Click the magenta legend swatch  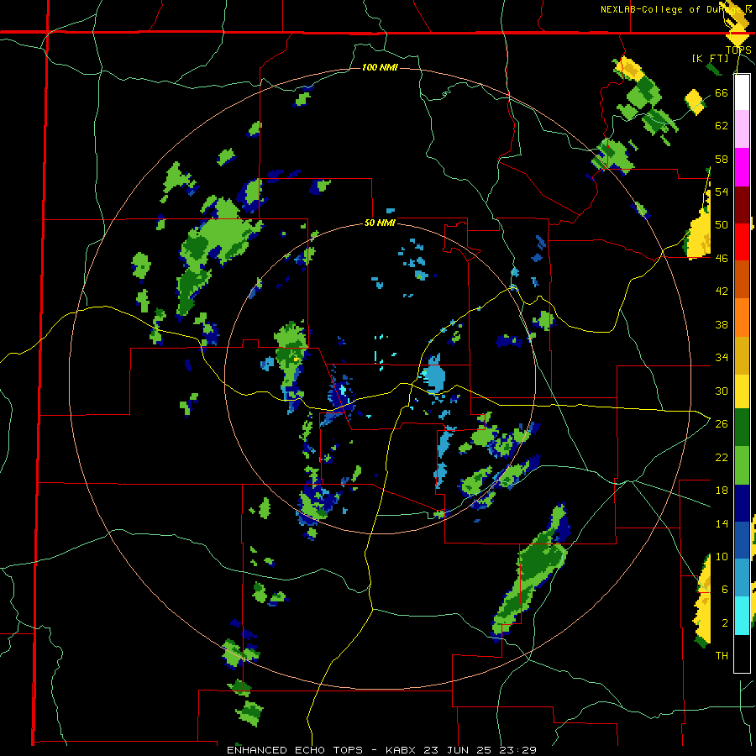coord(742,167)
